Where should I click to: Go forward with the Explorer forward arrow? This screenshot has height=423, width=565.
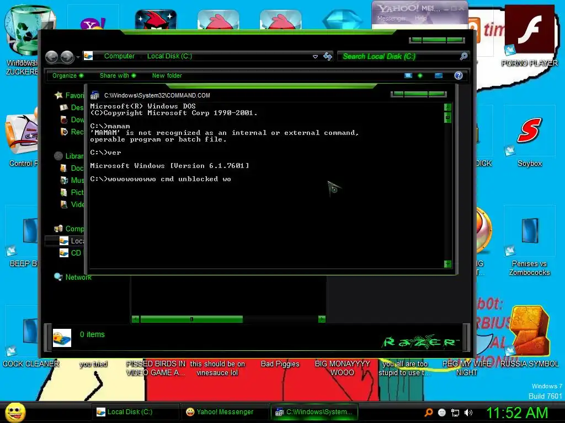point(67,57)
